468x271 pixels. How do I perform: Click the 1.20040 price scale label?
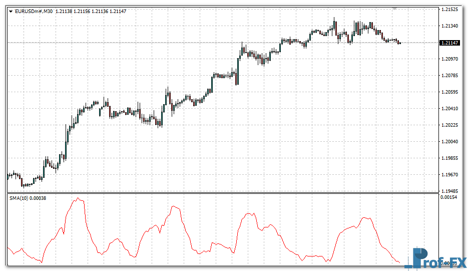449,141
